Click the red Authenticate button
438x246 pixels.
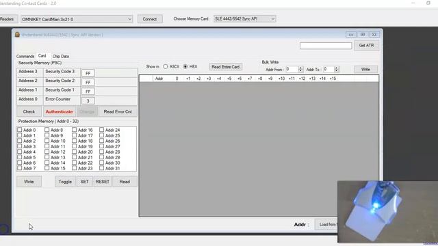pyautogui.click(x=60, y=111)
